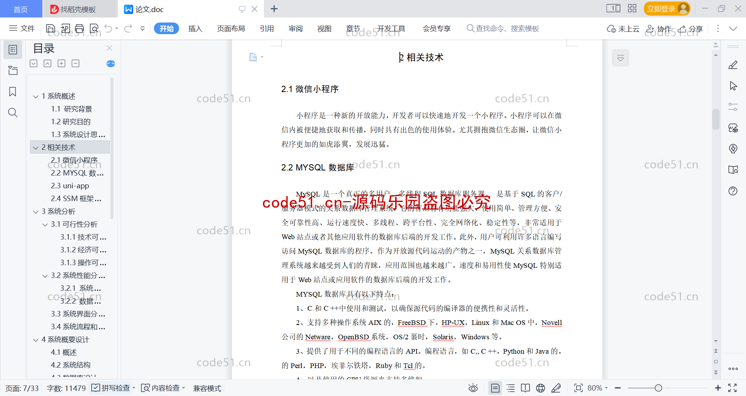Collapse all outline levels minus icon
Viewport: 746px width, 396px height.
click(x=75, y=63)
